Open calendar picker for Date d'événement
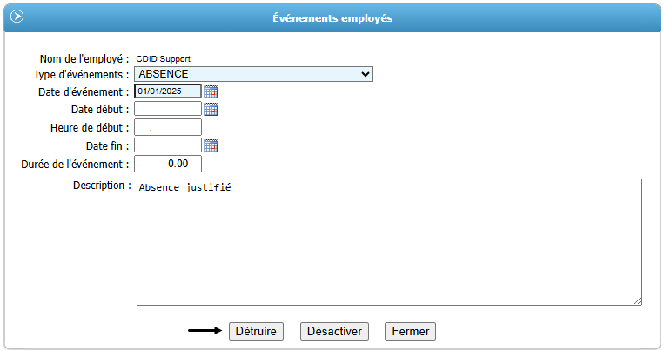The width and height of the screenshot is (664, 351). click(x=210, y=91)
